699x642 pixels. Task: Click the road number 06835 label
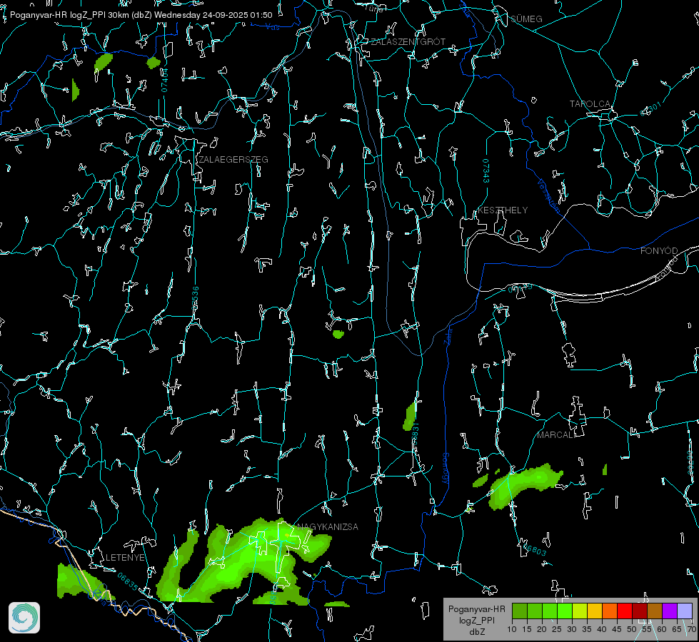128,581
